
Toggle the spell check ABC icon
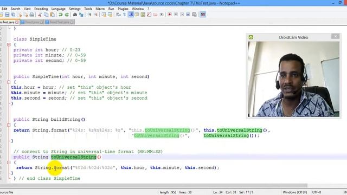coord(203,15)
